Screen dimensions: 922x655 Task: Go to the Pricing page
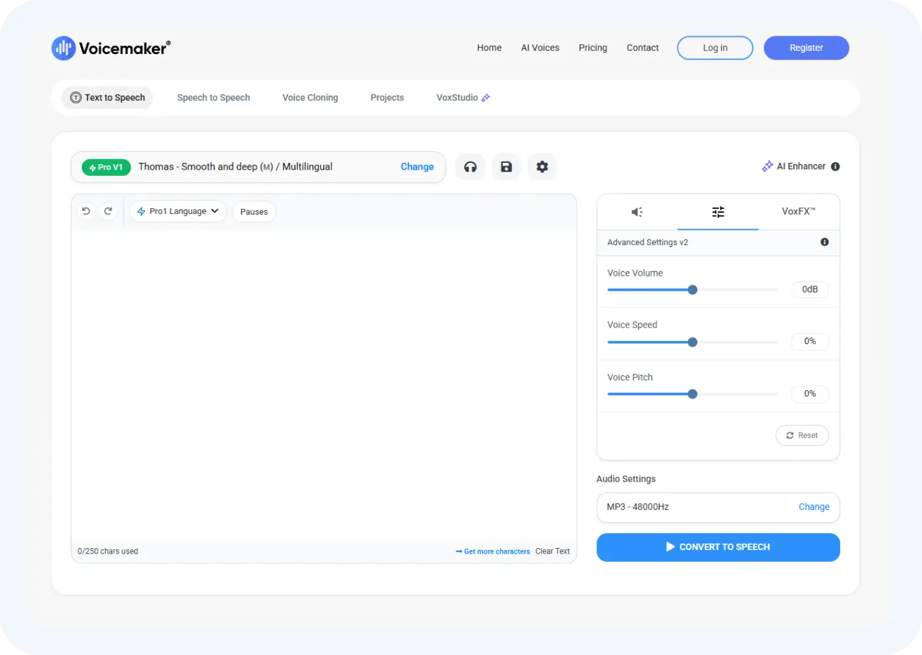592,47
